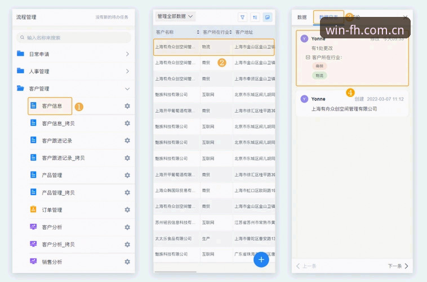
Task: Close the record detail panel
Action: coord(405,17)
